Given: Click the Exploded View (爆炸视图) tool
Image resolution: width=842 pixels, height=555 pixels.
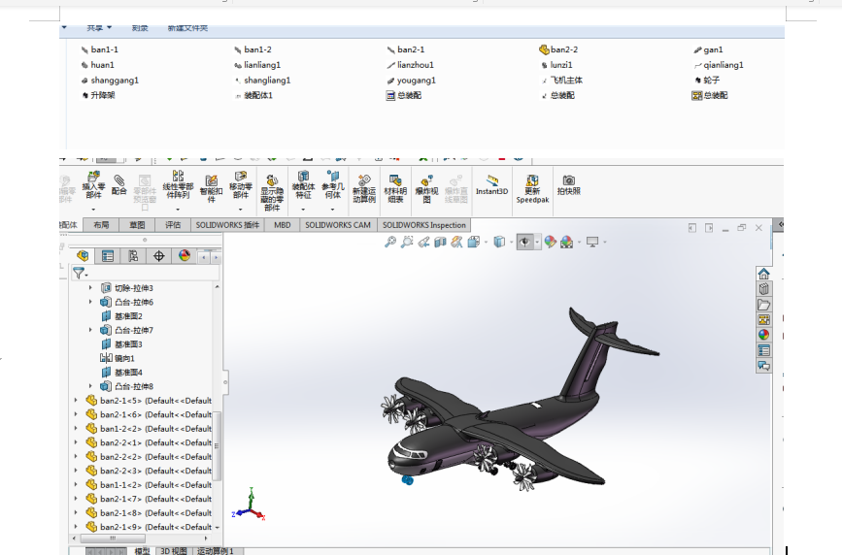Looking at the screenshot, I should tap(427, 188).
